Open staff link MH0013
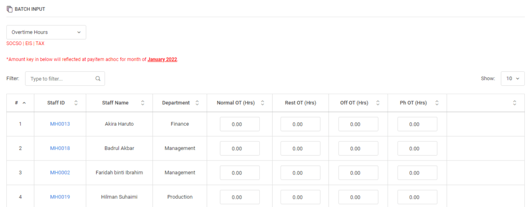 (x=60, y=124)
